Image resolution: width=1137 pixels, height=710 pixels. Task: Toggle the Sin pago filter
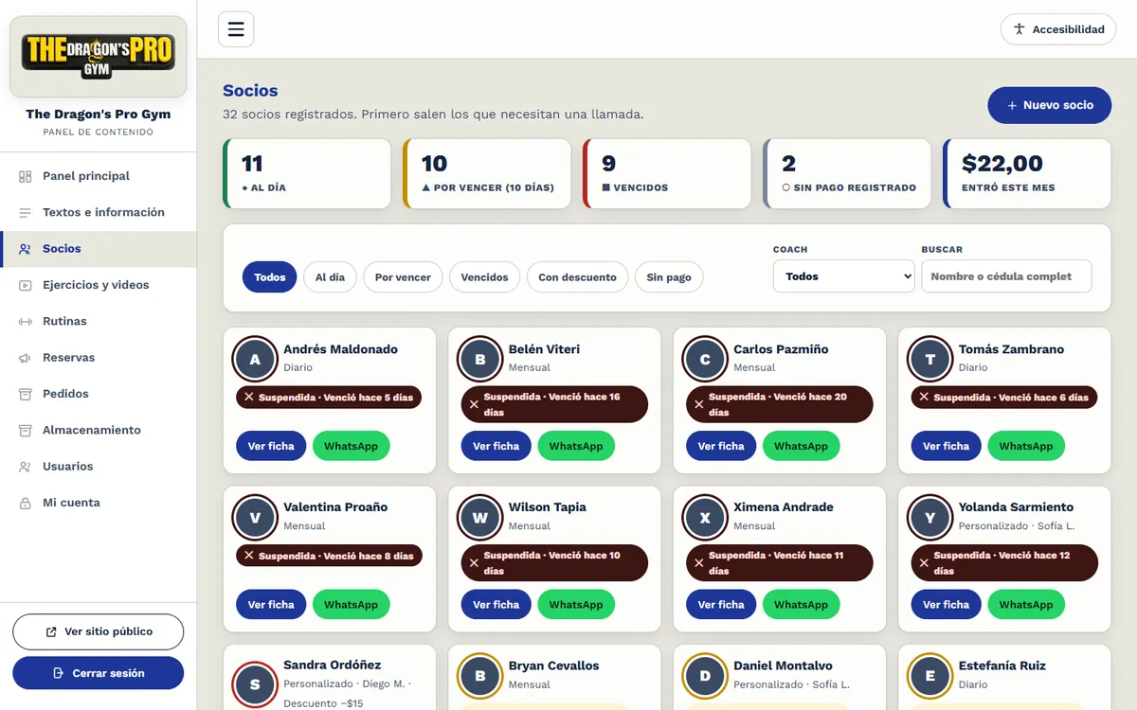point(669,277)
